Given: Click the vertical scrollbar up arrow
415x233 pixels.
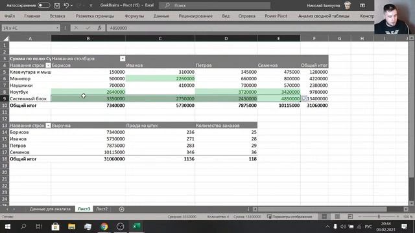Looking at the screenshot, I should pos(412,38).
